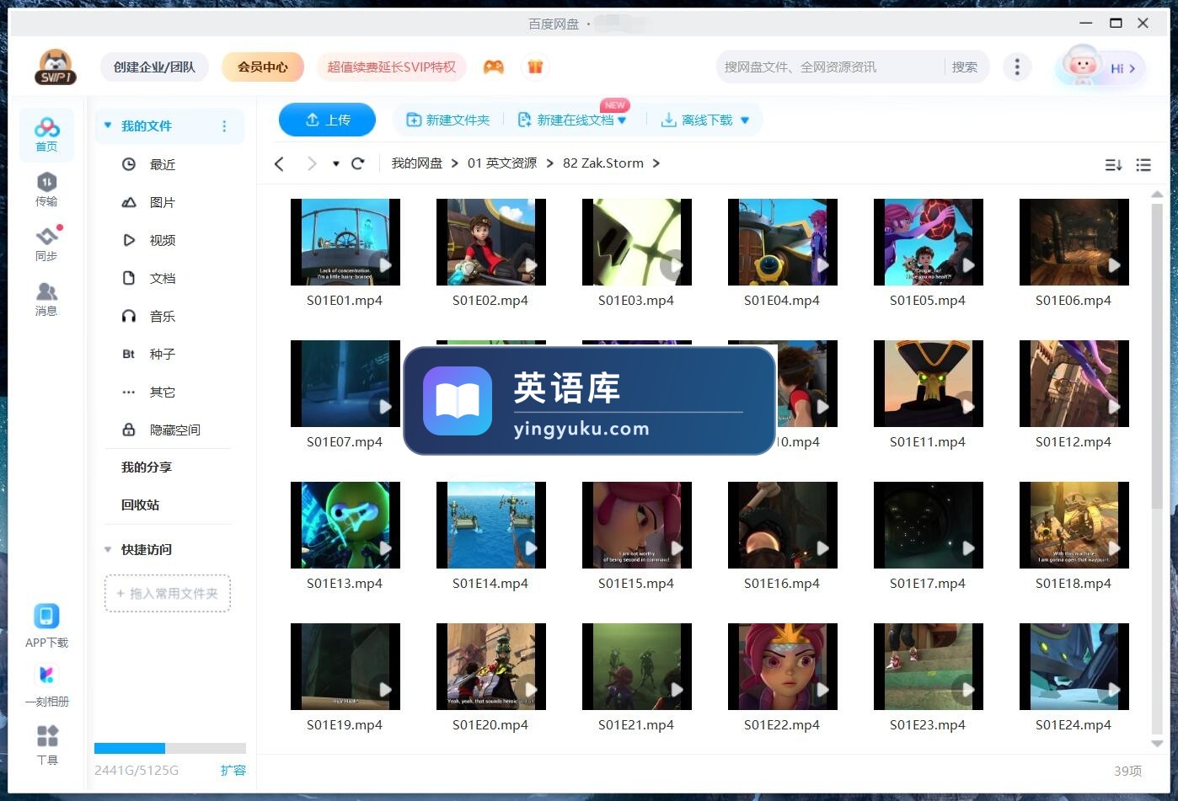Open 我的分享 my shares
The height and width of the screenshot is (801, 1178).
[147, 467]
